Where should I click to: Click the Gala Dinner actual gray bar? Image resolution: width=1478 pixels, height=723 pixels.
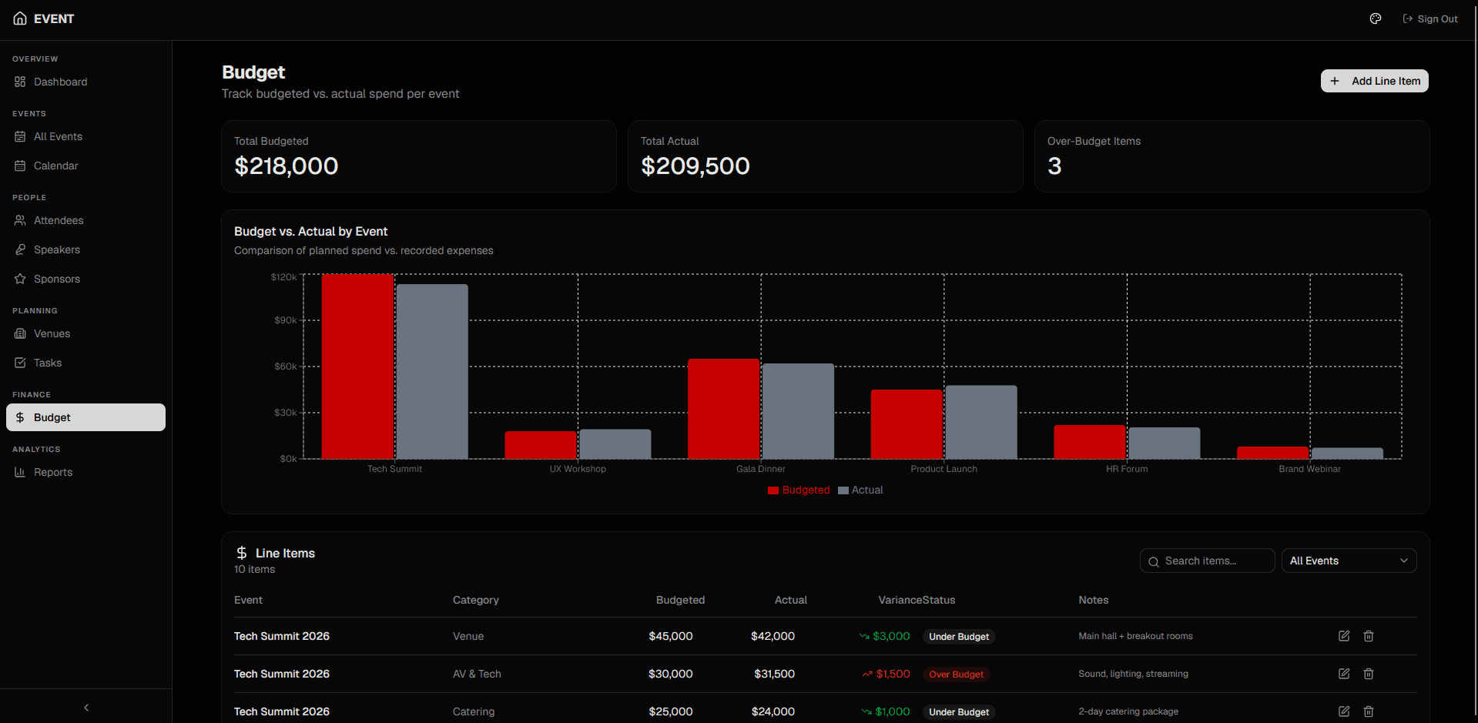click(798, 411)
